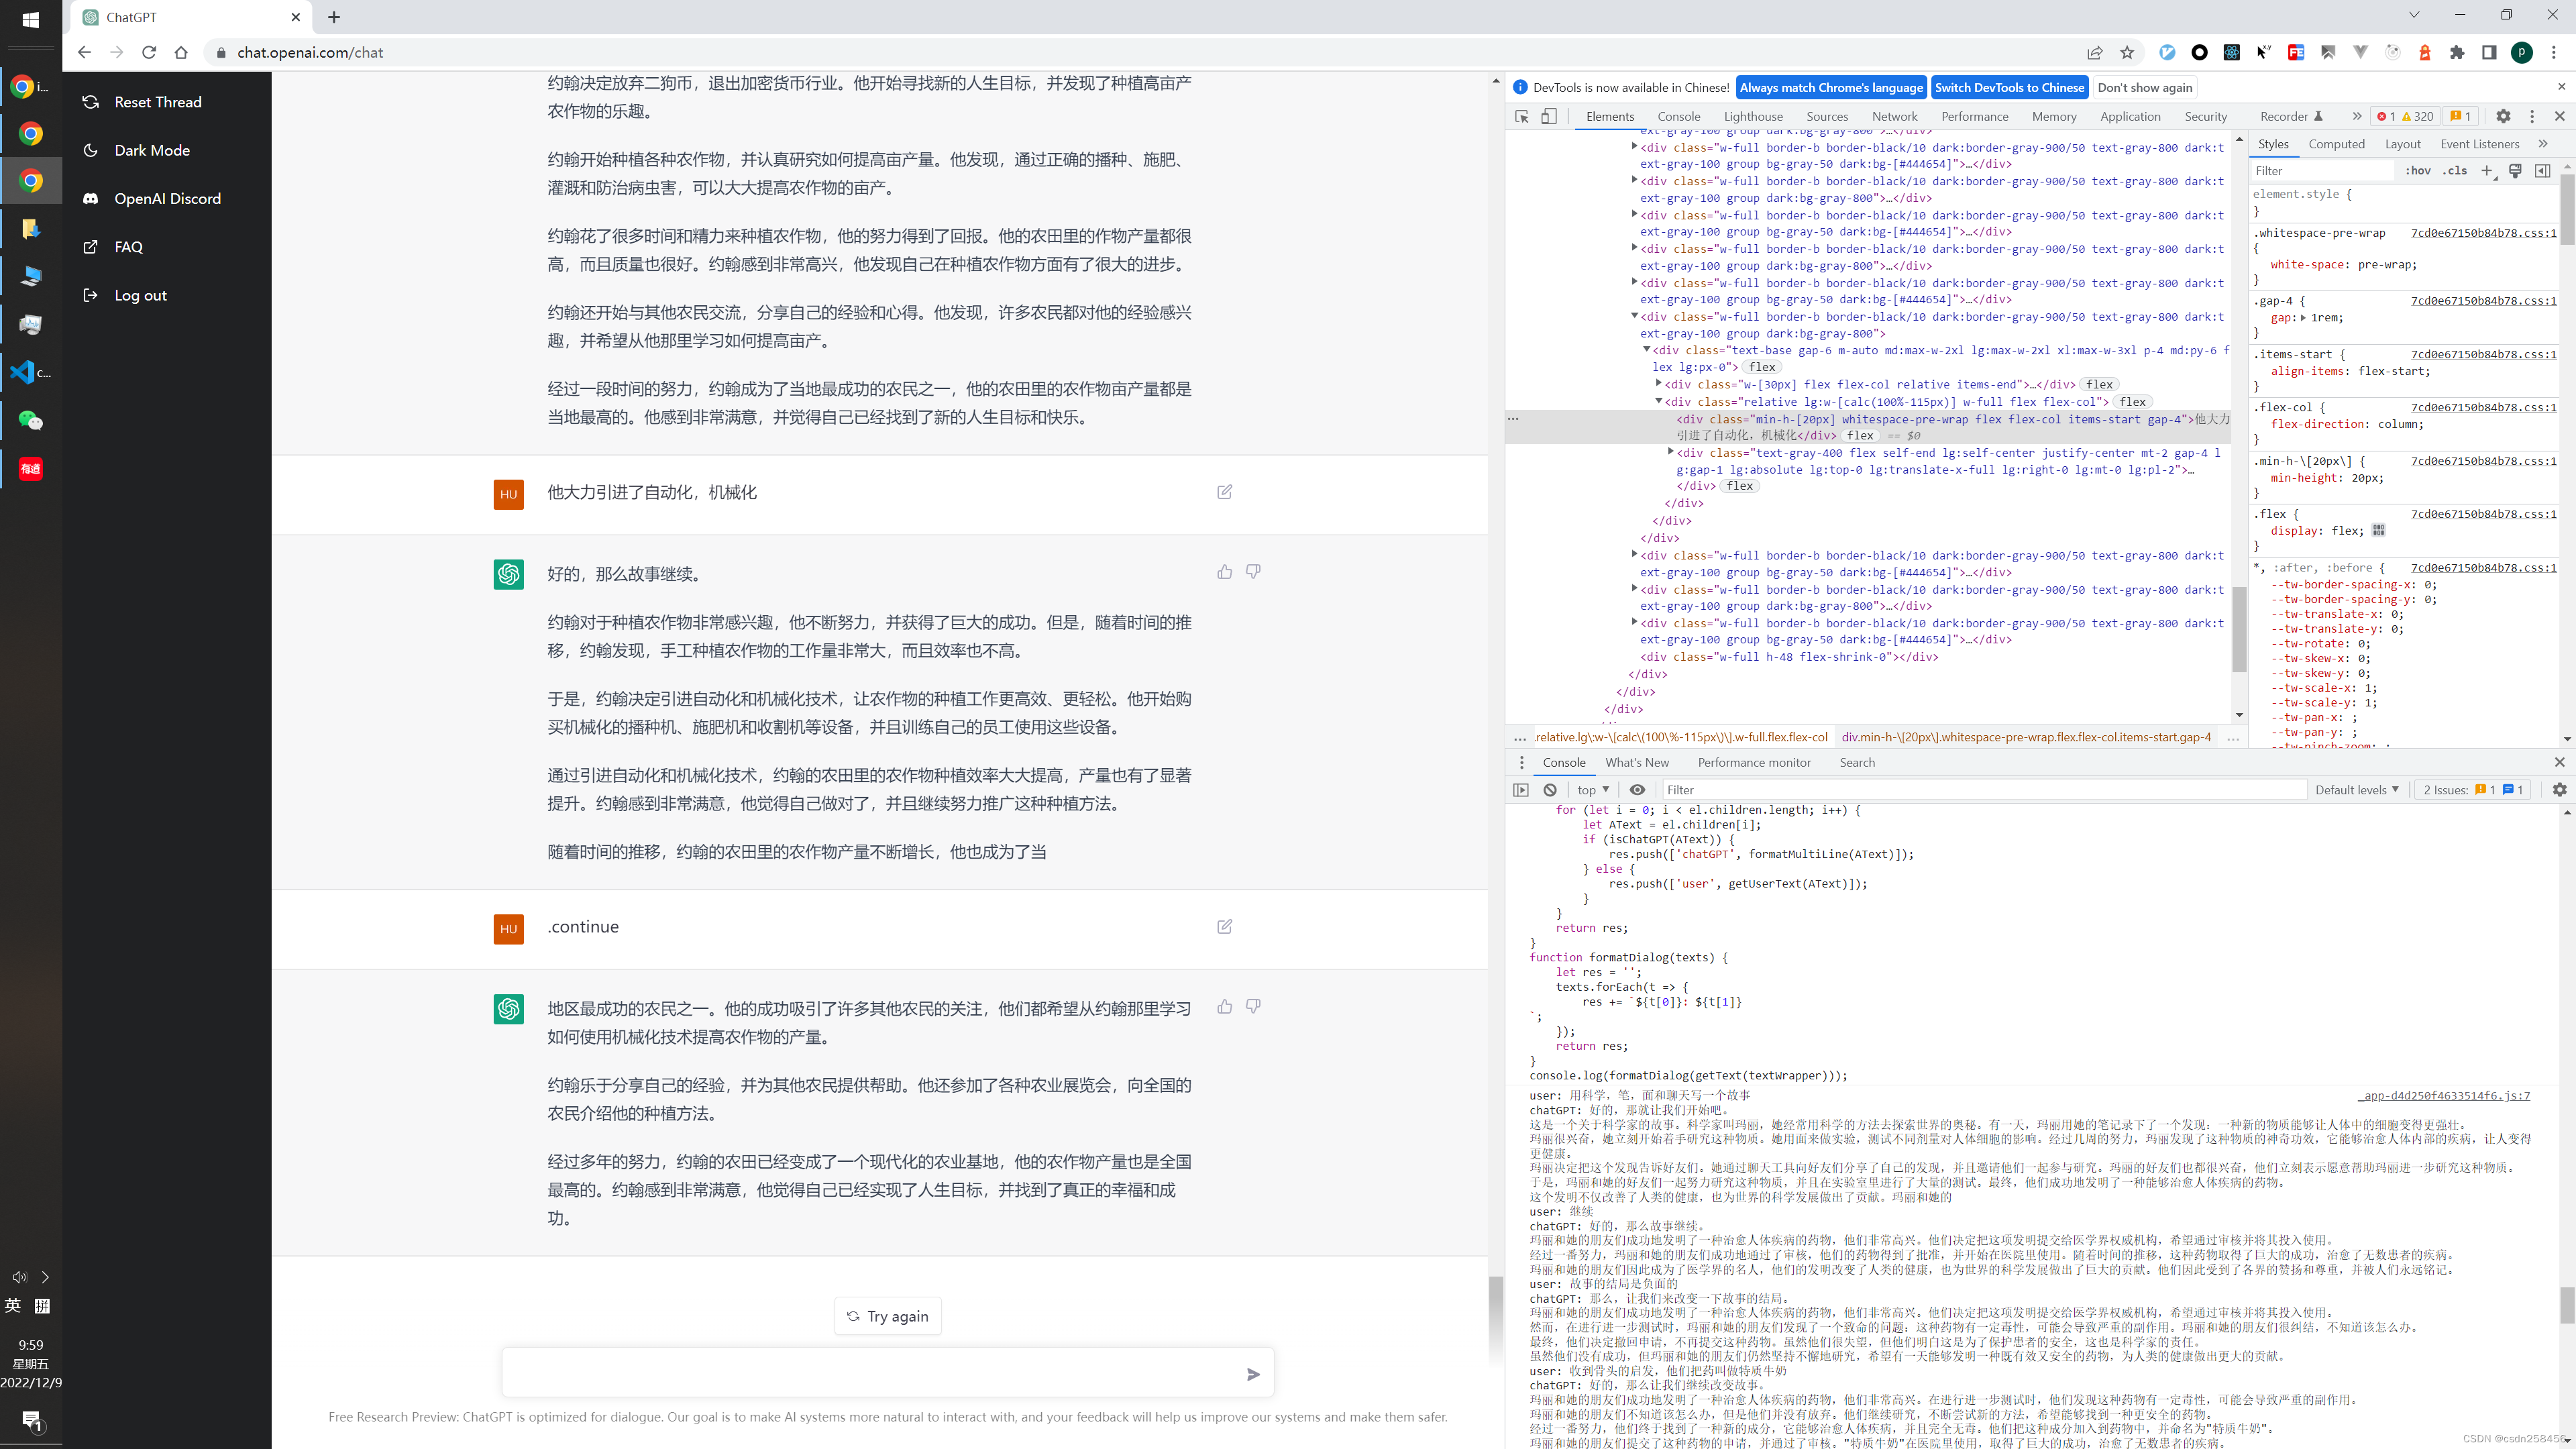2576x1449 pixels.
Task: Click the chat message input field
Action: point(870,1373)
